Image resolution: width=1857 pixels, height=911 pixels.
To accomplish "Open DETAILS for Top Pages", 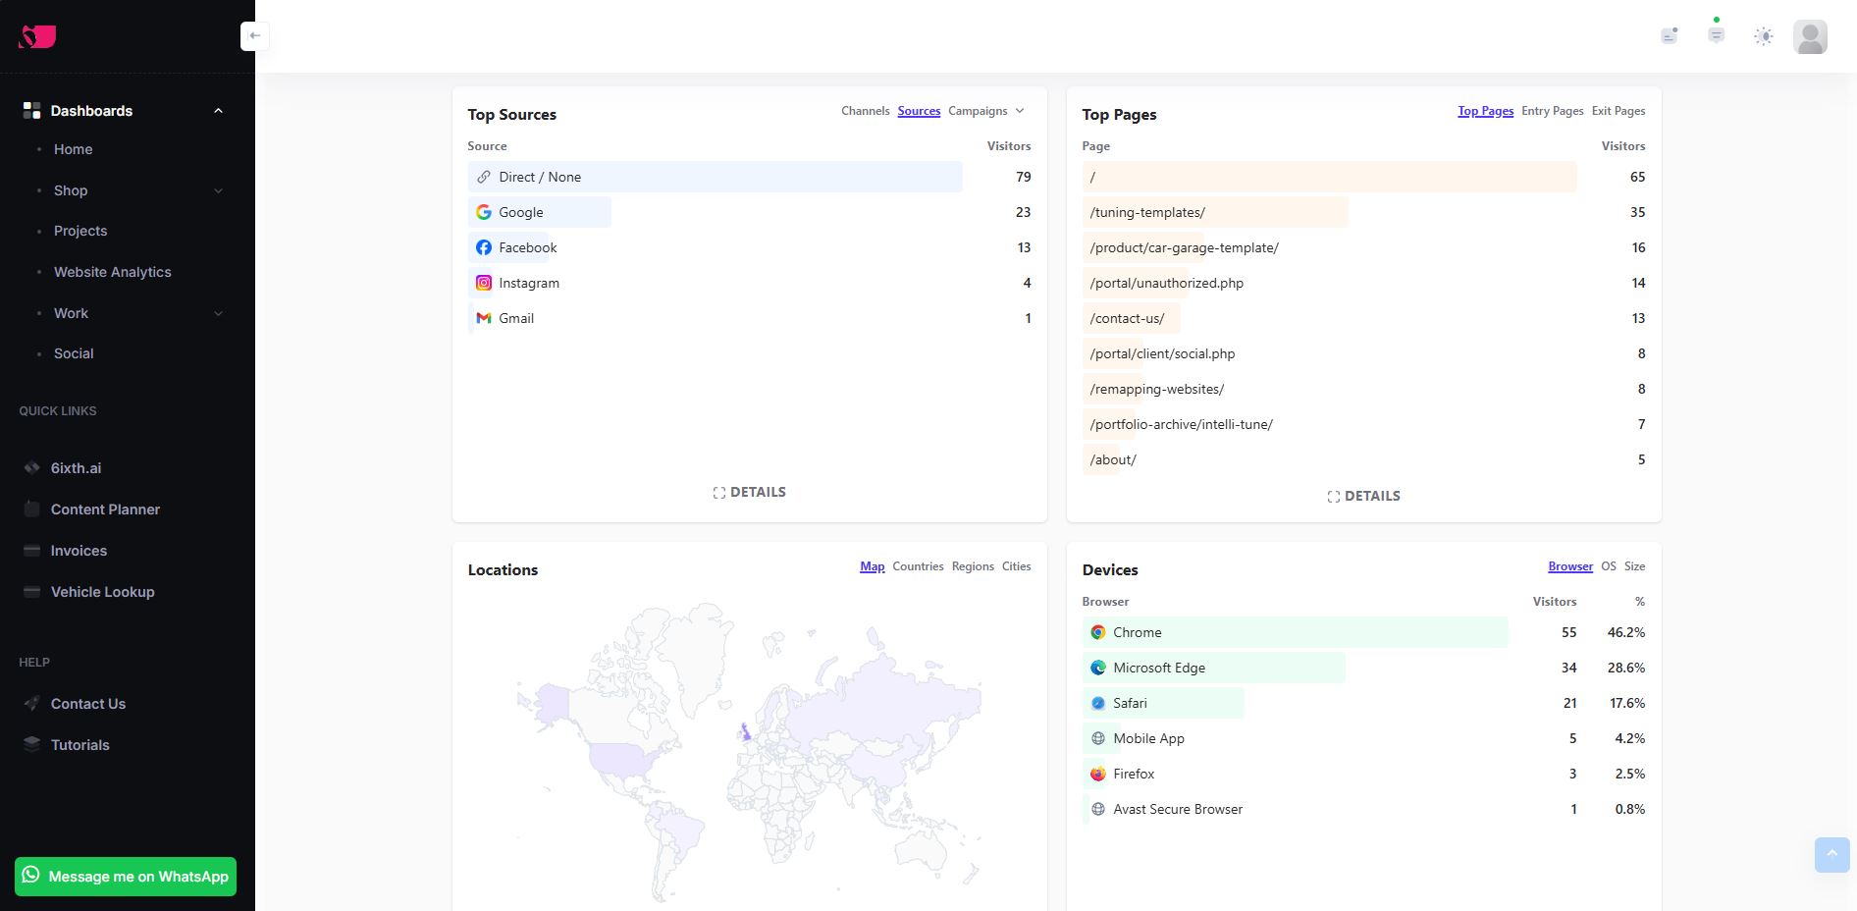I will pos(1363,496).
